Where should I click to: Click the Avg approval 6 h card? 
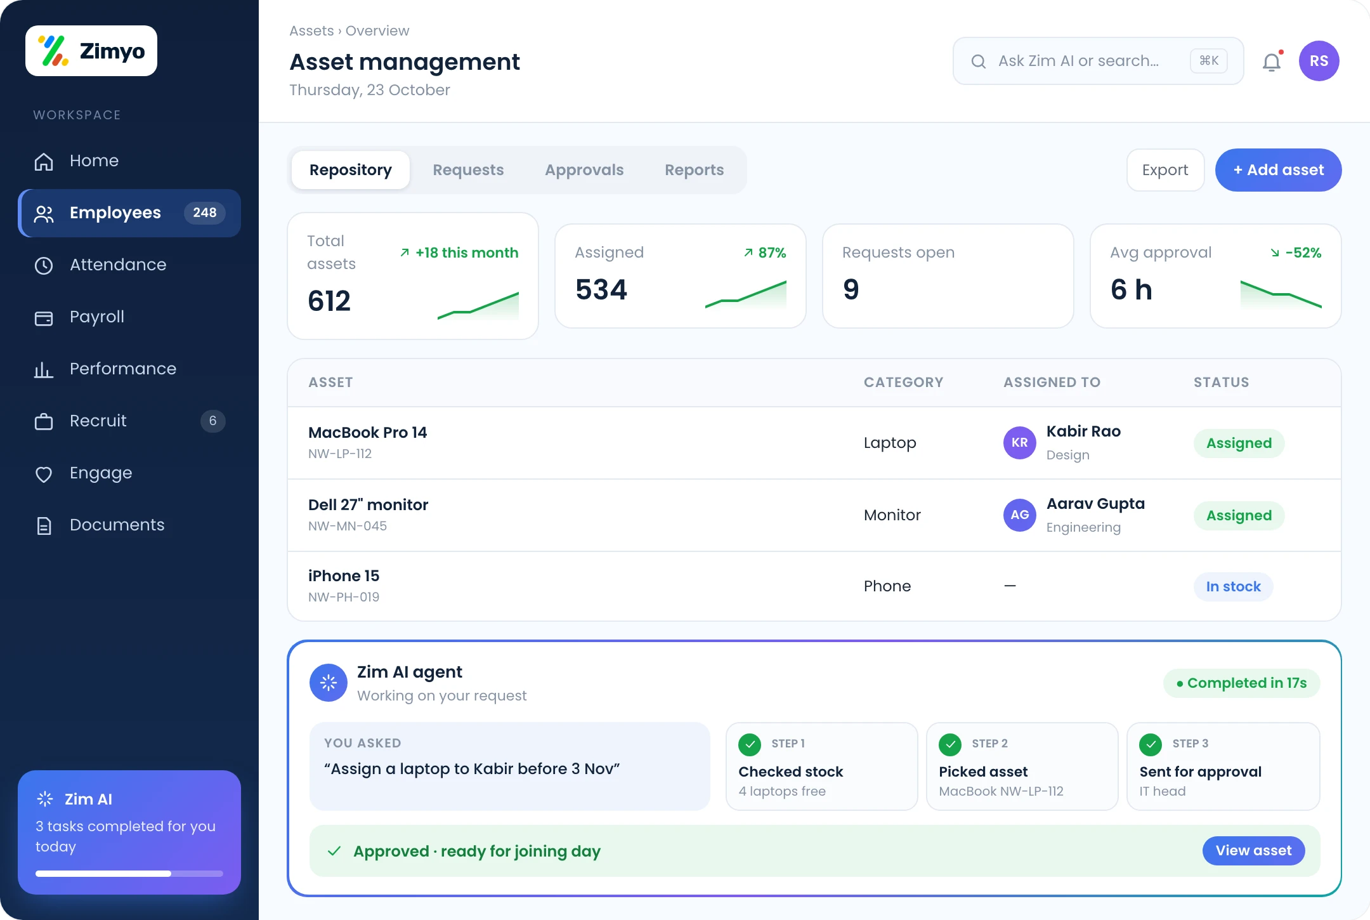(x=1216, y=276)
